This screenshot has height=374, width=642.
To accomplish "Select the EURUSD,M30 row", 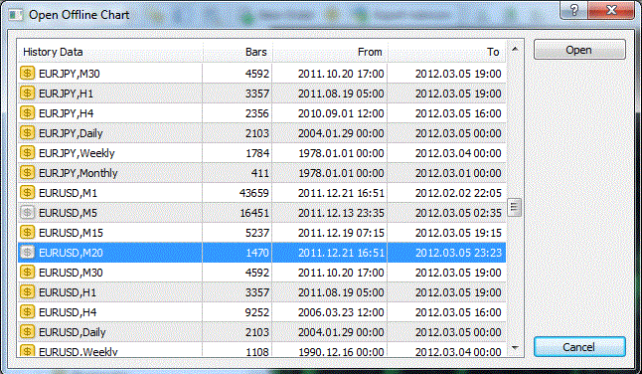I will tap(262, 272).
